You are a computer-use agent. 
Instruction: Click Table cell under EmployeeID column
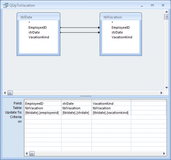click(43, 108)
